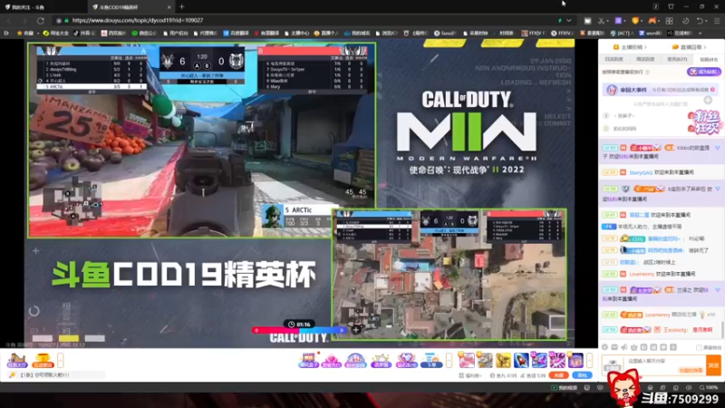The height and width of the screenshot is (408, 725).
Task: Open the emoji icon in chat toolbar
Action: point(604,347)
